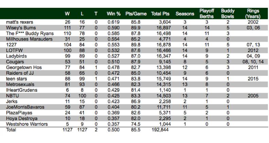Click the Seasons column header

pos(185,14)
